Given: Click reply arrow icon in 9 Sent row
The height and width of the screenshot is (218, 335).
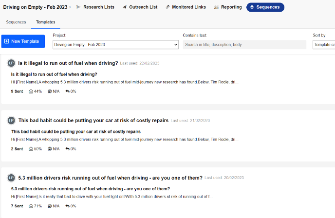Looking at the screenshot, I should click(x=68, y=91).
